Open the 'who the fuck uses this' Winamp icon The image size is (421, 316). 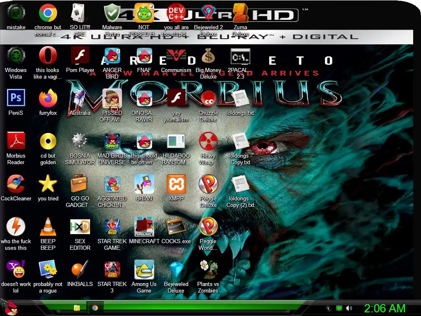(16, 227)
